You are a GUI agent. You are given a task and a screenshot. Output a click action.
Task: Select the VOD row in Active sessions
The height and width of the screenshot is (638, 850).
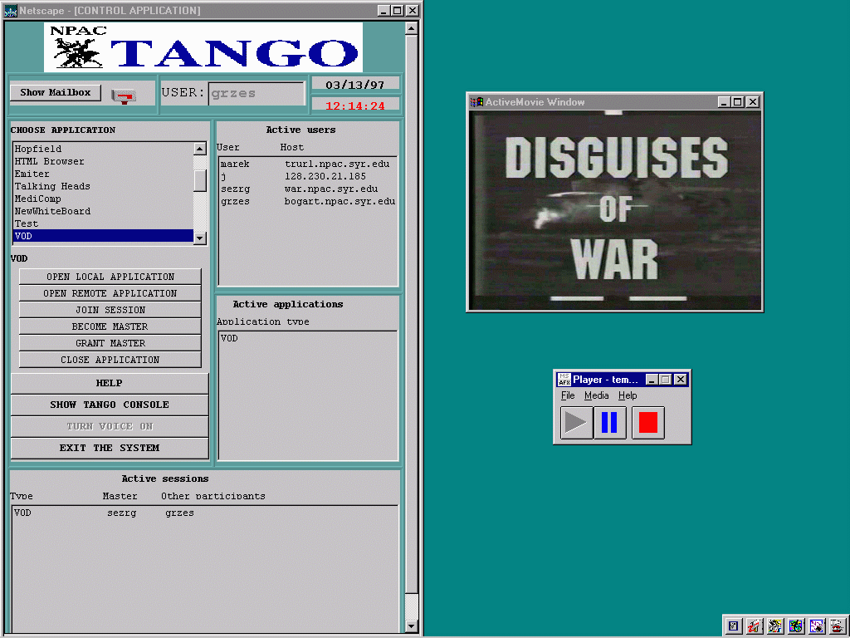(205, 513)
